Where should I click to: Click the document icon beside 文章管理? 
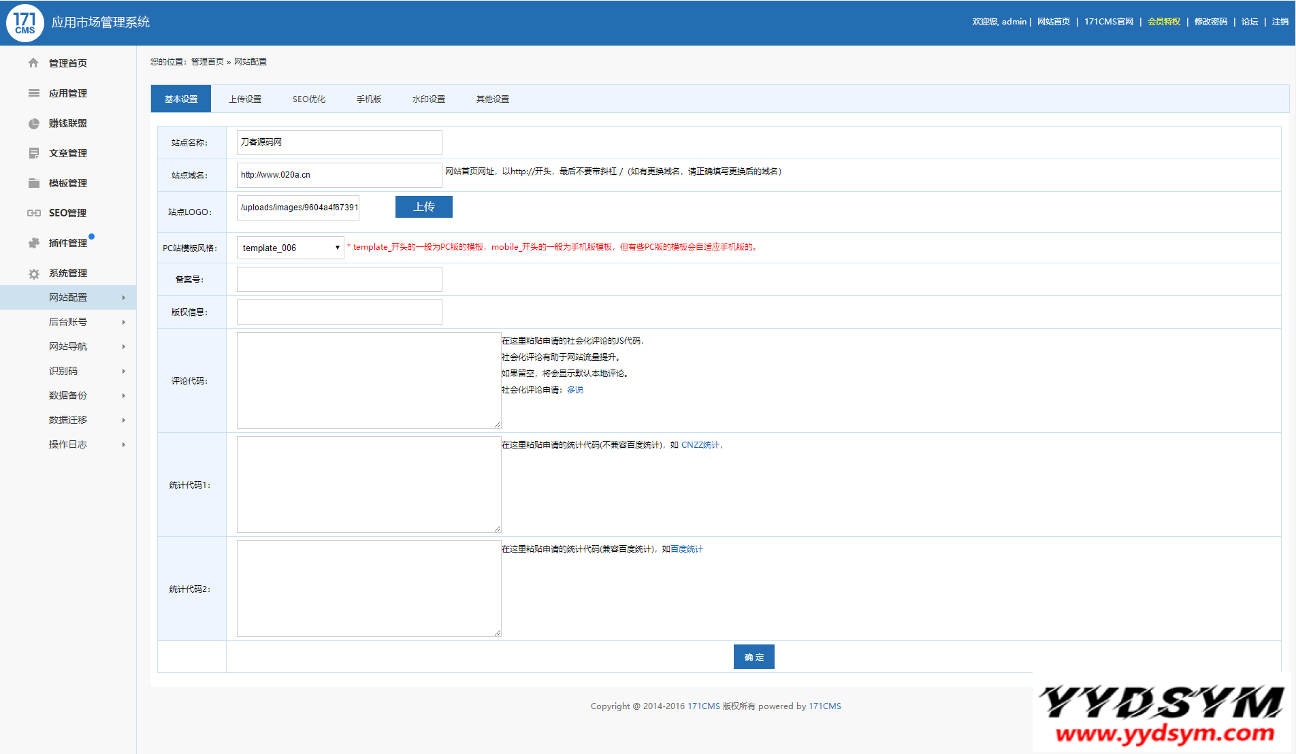click(33, 153)
